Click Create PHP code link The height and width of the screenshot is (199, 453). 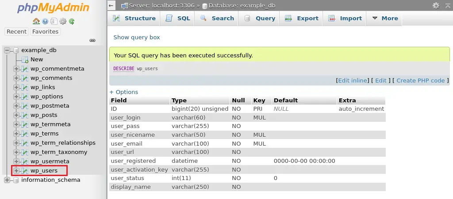420,80
